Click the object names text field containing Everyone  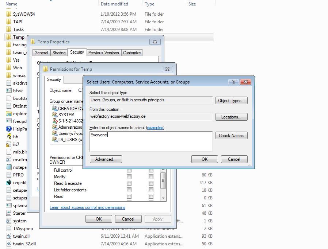click(x=150, y=141)
